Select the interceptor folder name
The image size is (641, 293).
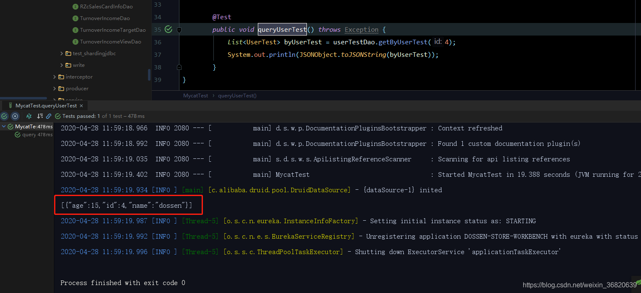coord(79,77)
